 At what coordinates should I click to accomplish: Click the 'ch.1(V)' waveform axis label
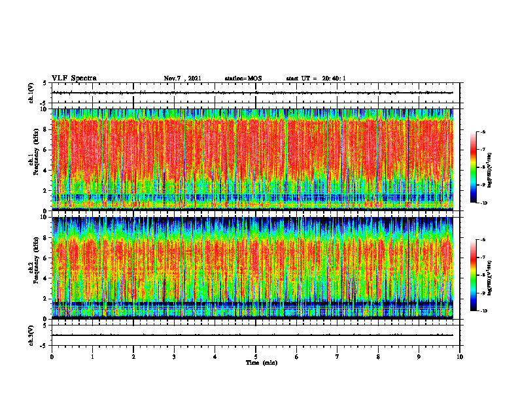(31, 93)
